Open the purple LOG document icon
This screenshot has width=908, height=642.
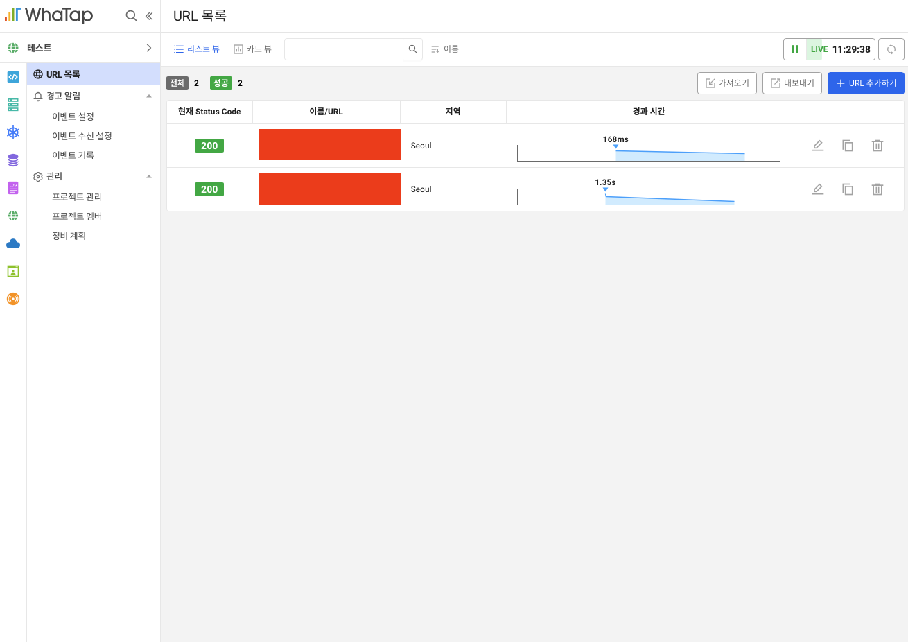13,188
